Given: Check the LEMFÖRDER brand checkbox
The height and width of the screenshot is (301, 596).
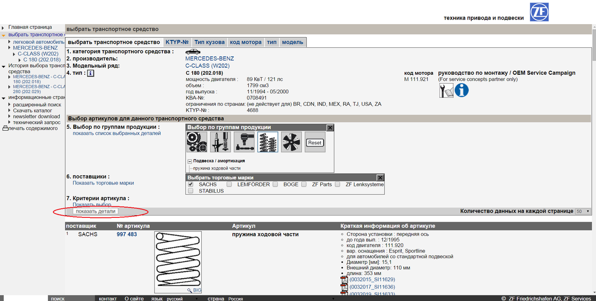Looking at the screenshot, I should pos(229,184).
